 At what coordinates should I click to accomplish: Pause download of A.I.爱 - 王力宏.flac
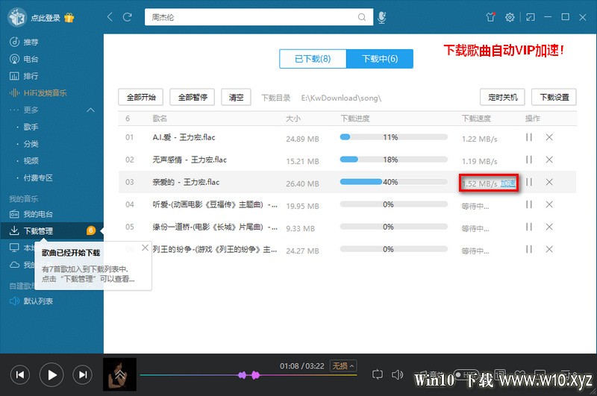(x=529, y=137)
